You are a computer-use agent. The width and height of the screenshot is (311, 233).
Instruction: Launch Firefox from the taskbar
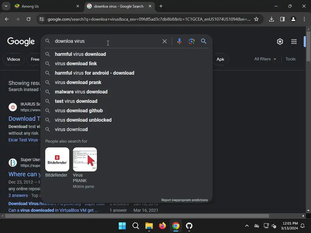coord(162,226)
